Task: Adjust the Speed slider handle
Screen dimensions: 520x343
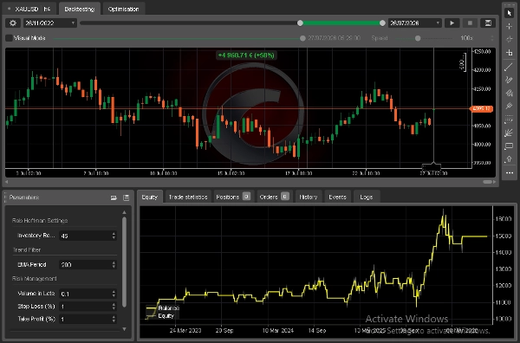Action: point(418,38)
